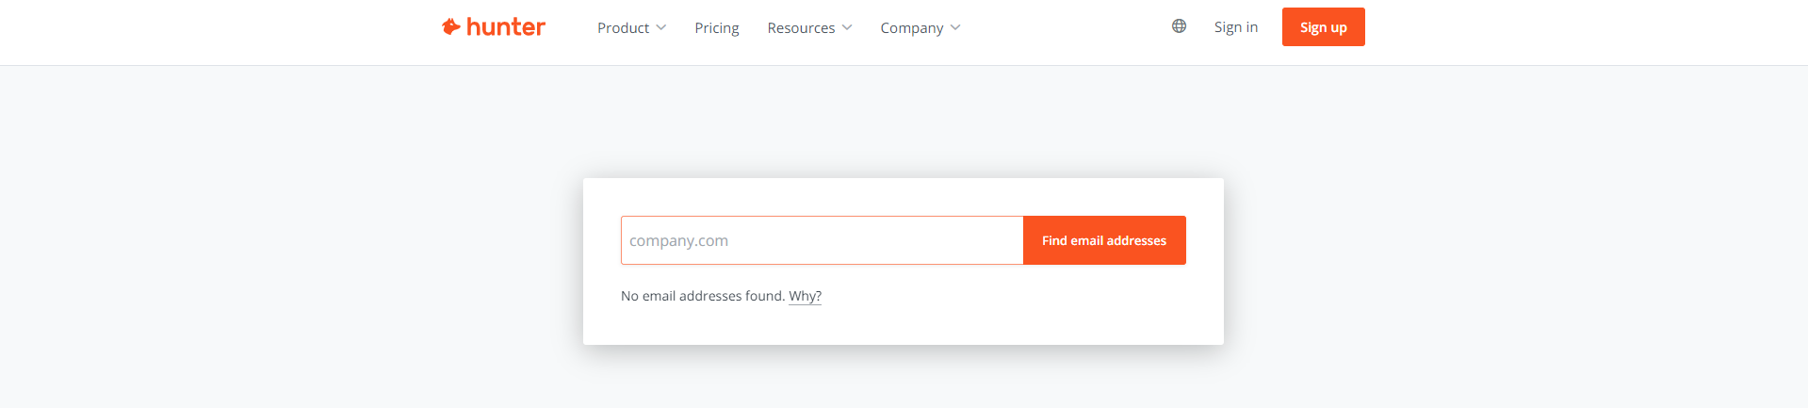Screen dimensions: 1808x408
Task: Open the Product menu label
Action: (623, 28)
